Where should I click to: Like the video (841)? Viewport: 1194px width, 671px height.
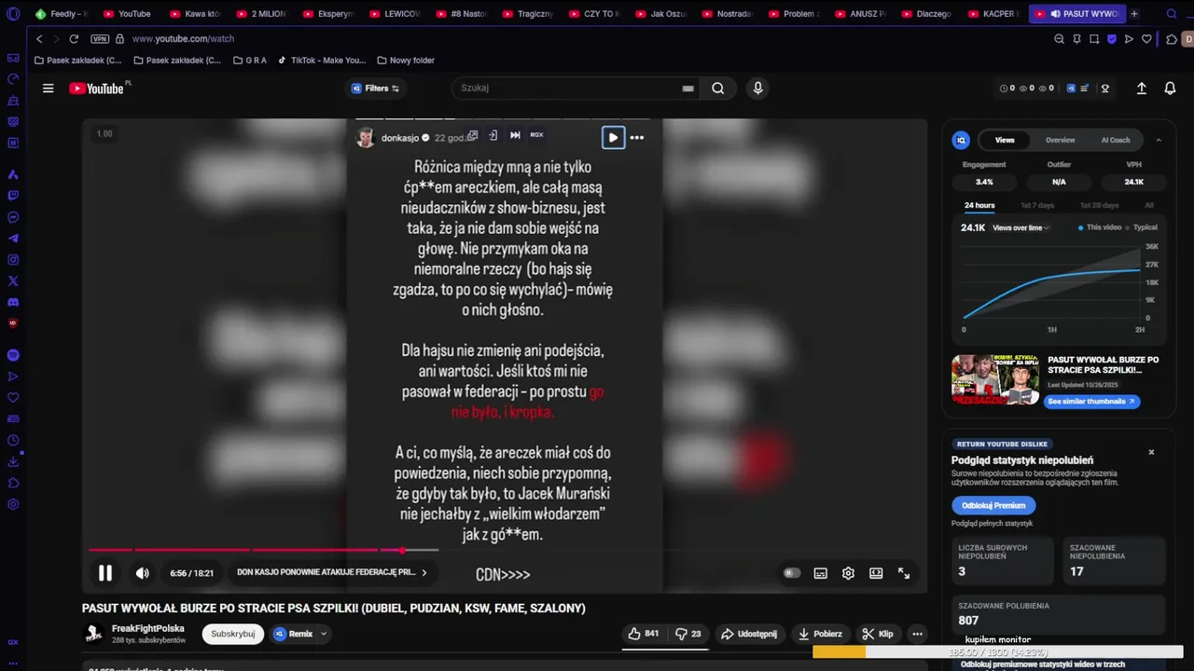644,634
